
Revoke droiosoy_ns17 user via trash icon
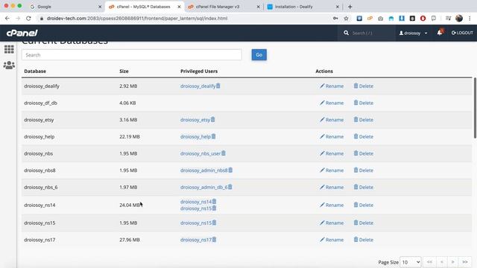215,240
